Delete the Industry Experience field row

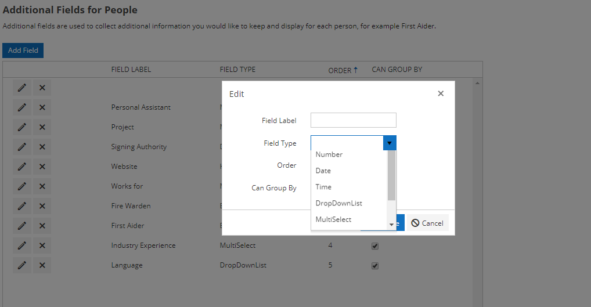click(42, 245)
